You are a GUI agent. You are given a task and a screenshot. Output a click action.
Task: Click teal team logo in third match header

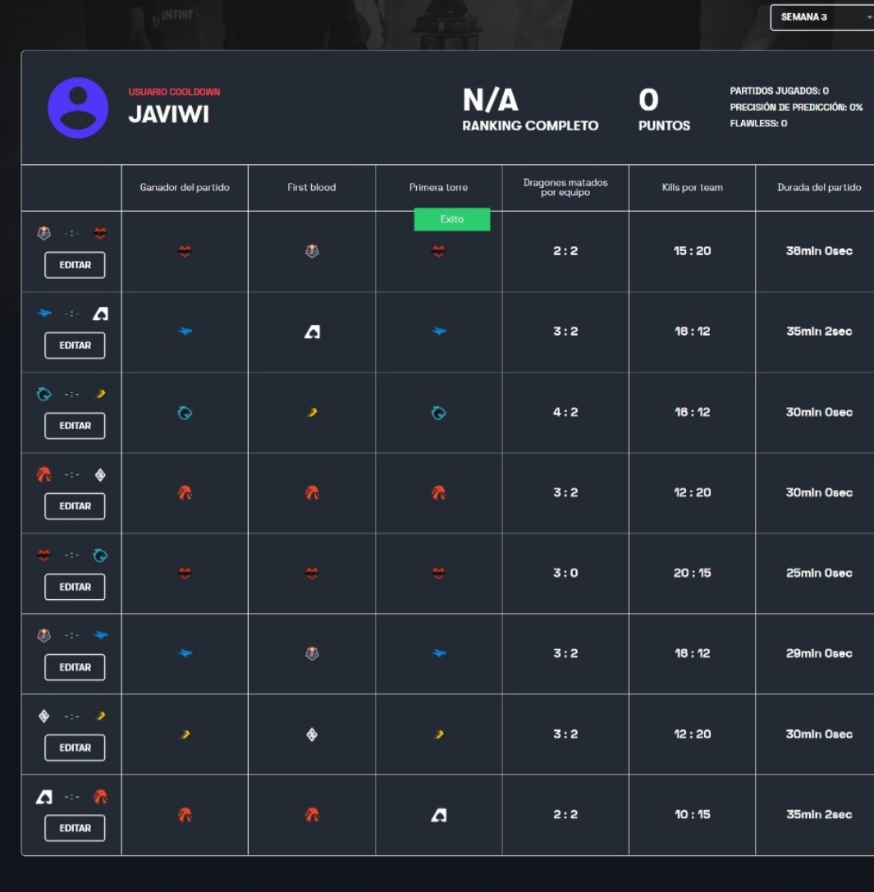pyautogui.click(x=43, y=394)
